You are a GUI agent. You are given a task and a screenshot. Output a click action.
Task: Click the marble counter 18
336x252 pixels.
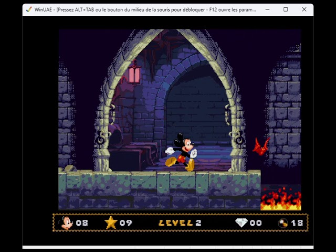tap(297, 223)
